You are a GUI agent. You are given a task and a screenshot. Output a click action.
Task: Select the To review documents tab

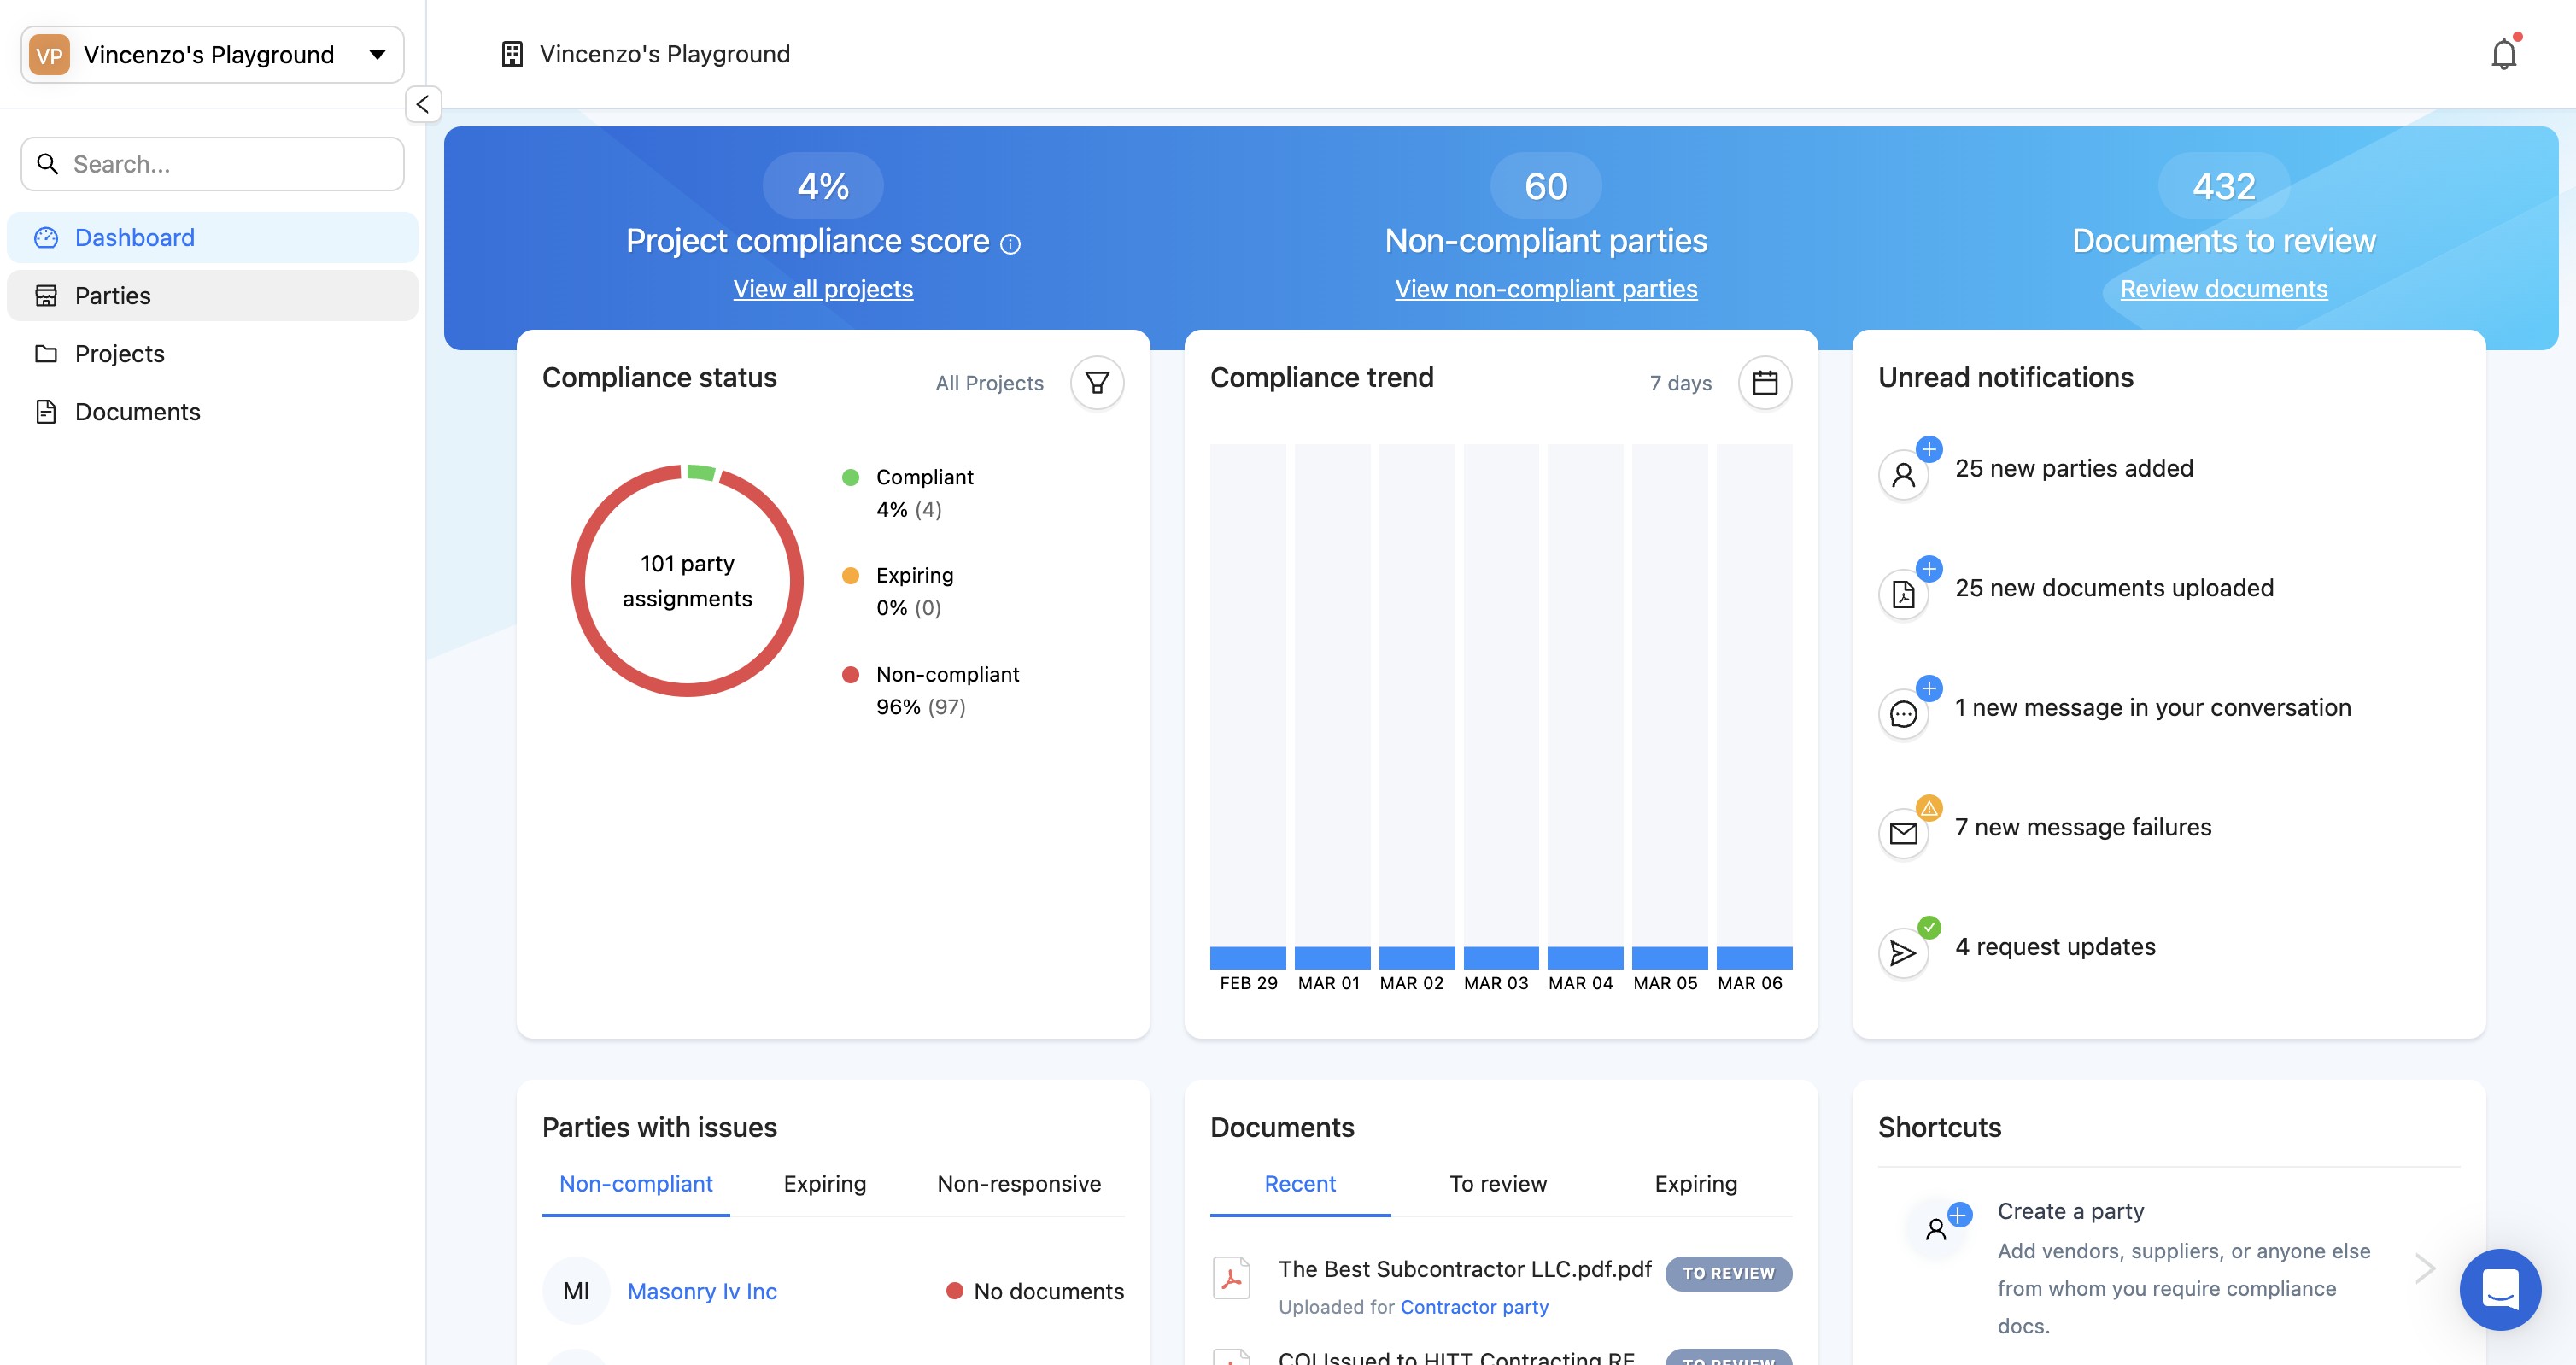1497,1184
